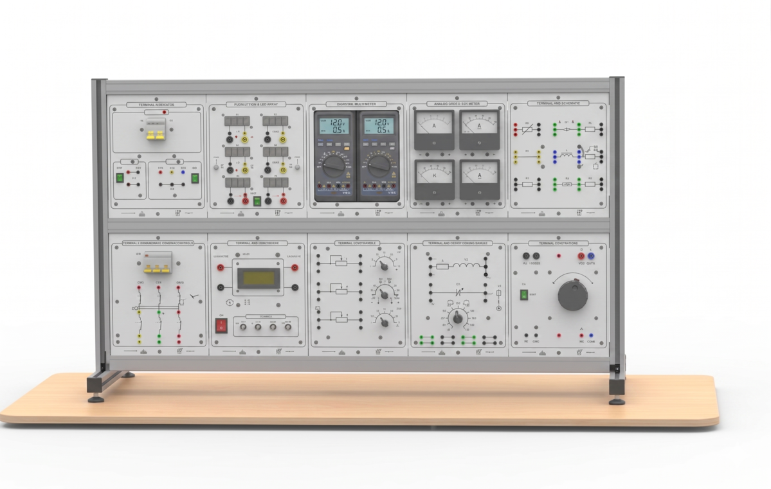Click the variable capacitor C1 symbol
The height and width of the screenshot is (489, 771).
(458, 292)
